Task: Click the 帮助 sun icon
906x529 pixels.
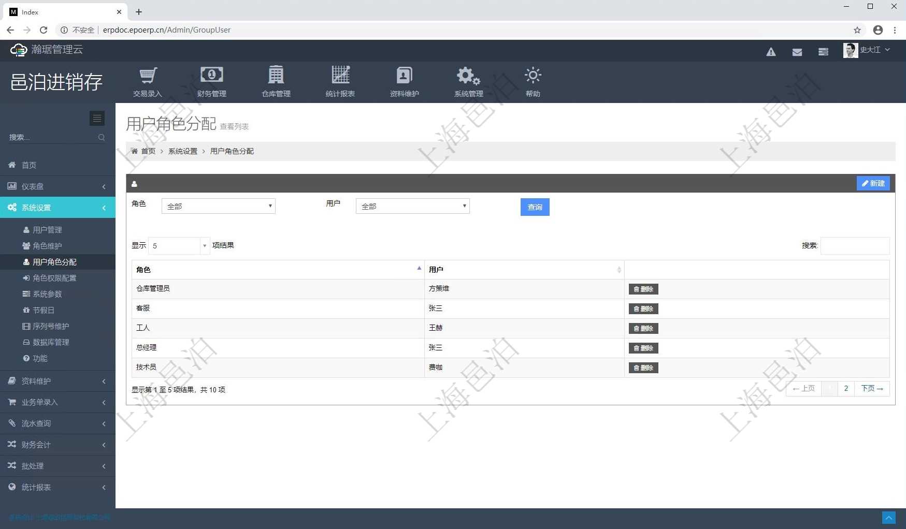Action: tap(533, 76)
